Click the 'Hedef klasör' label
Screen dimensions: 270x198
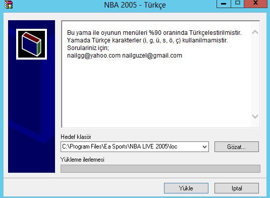[x=76, y=137]
